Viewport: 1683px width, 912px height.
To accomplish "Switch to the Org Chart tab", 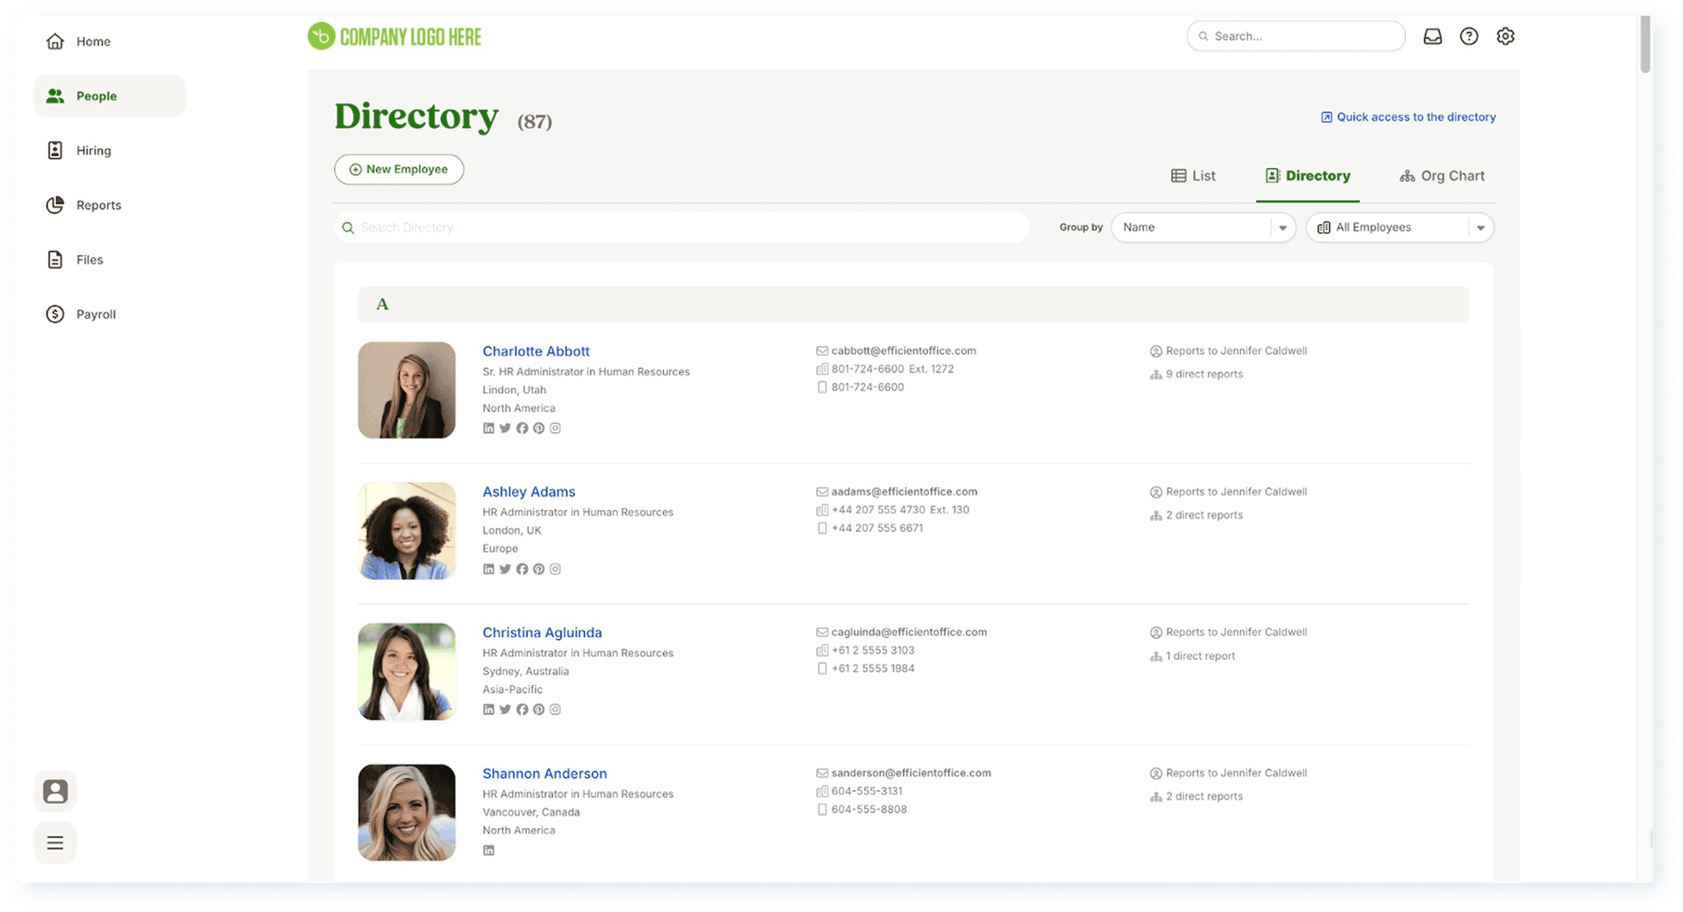I will [1442, 176].
